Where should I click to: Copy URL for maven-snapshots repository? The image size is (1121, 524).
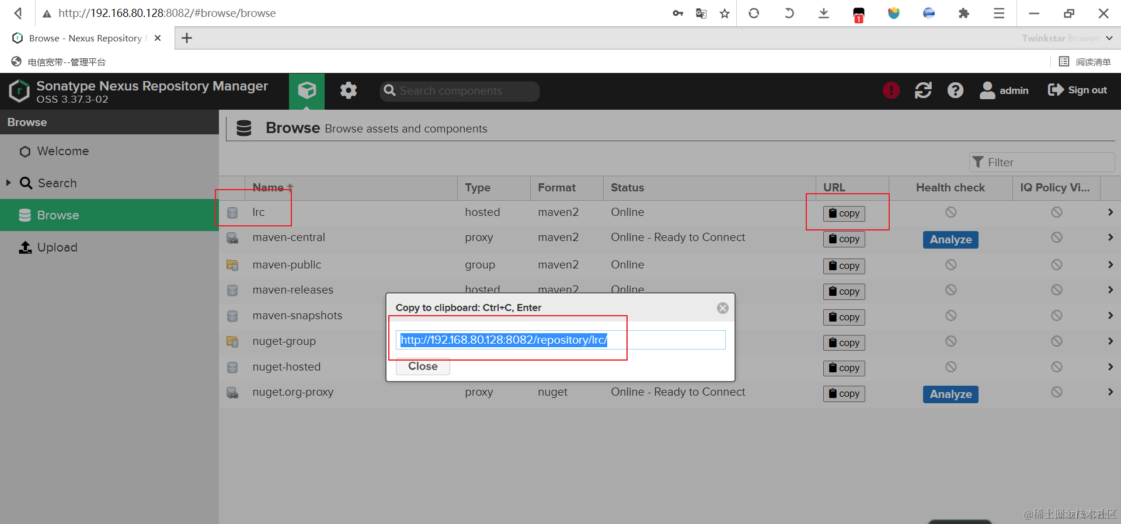(844, 317)
